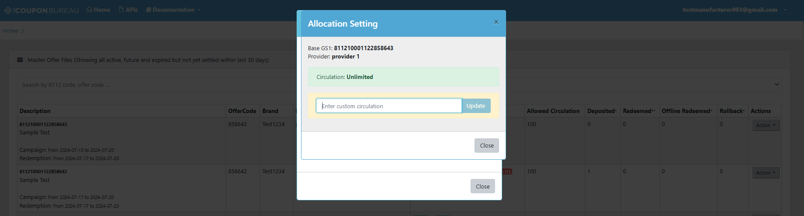Open Action dropdown for offer 858643

(765, 125)
